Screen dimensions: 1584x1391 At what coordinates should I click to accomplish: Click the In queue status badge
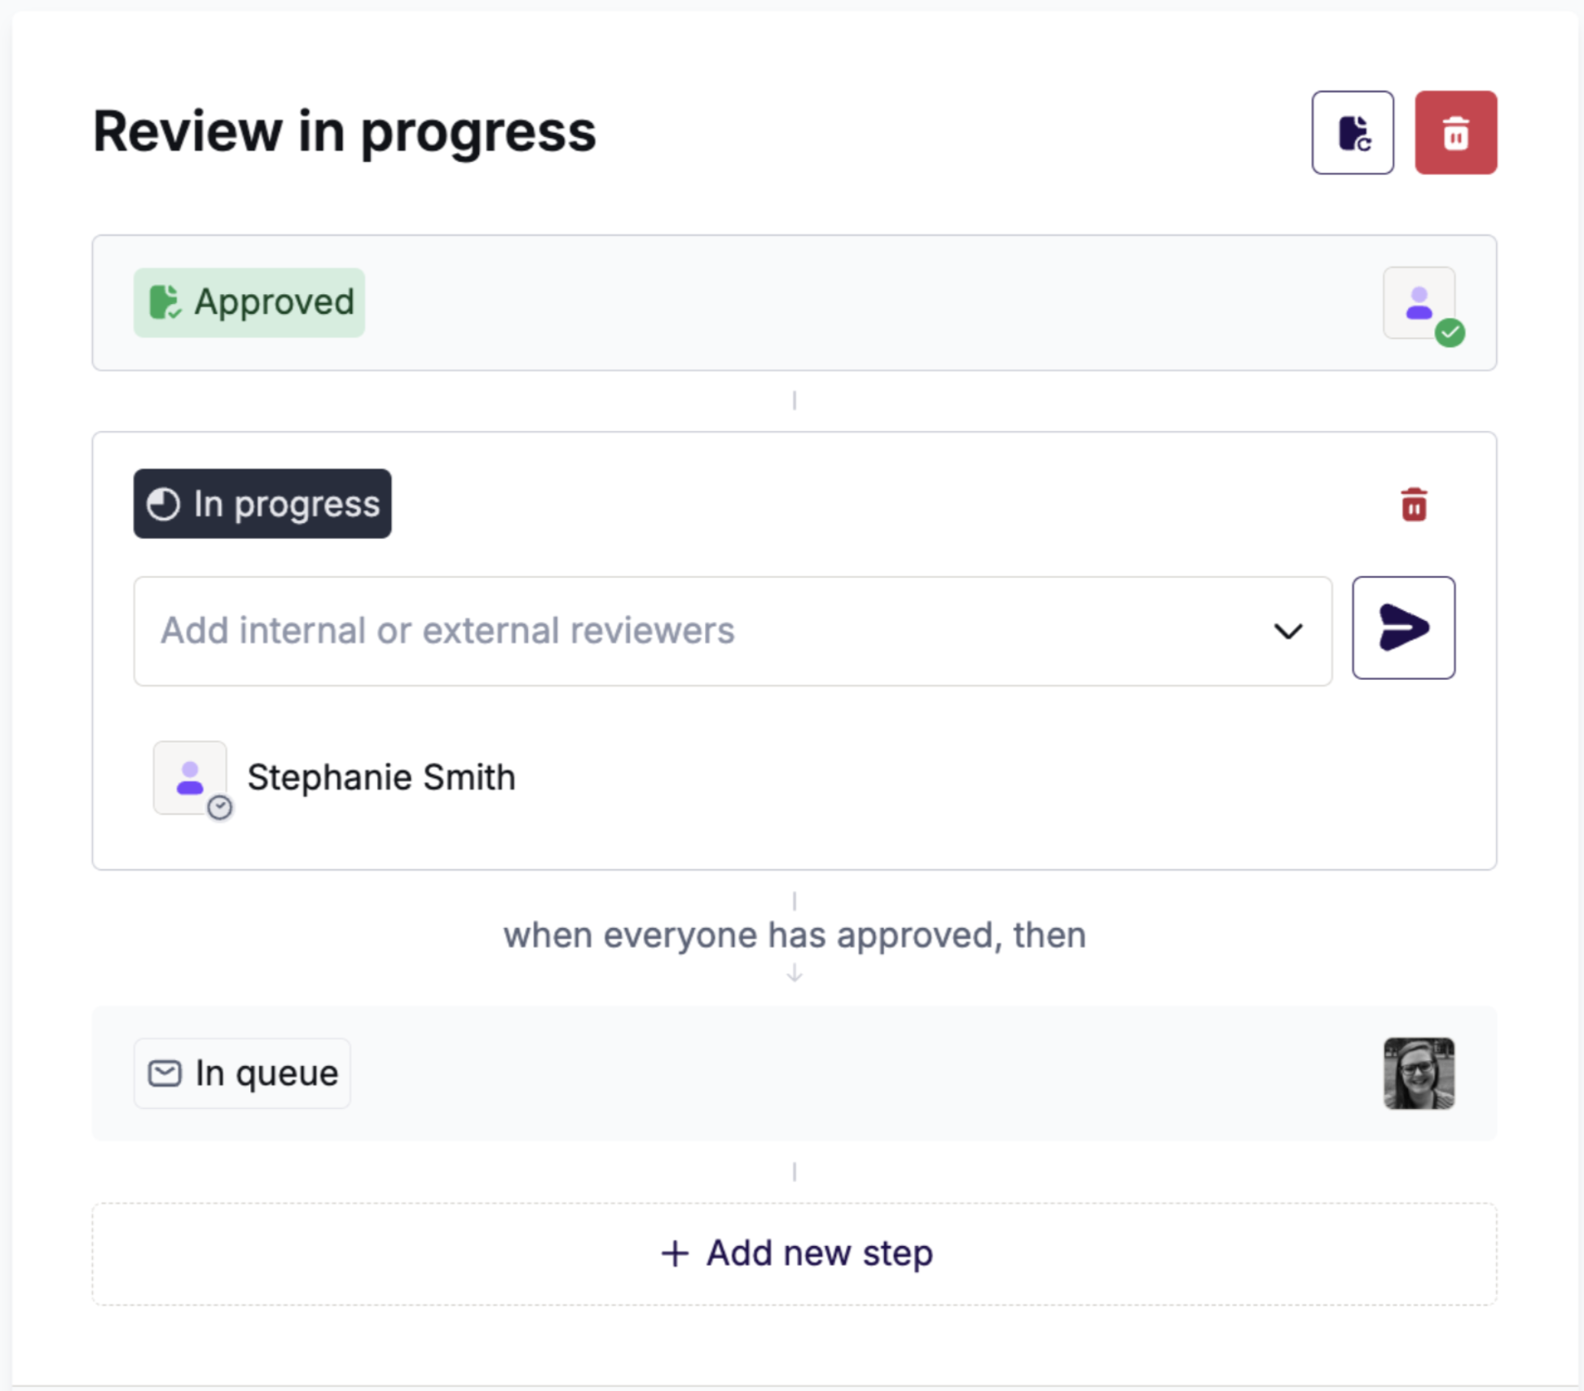242,1073
